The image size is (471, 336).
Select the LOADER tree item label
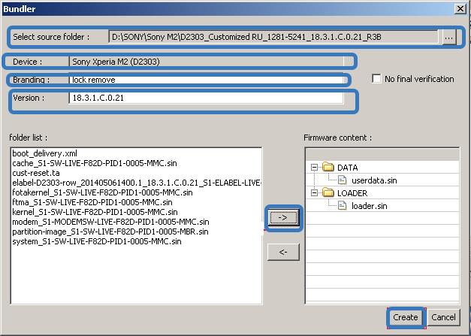352,193
